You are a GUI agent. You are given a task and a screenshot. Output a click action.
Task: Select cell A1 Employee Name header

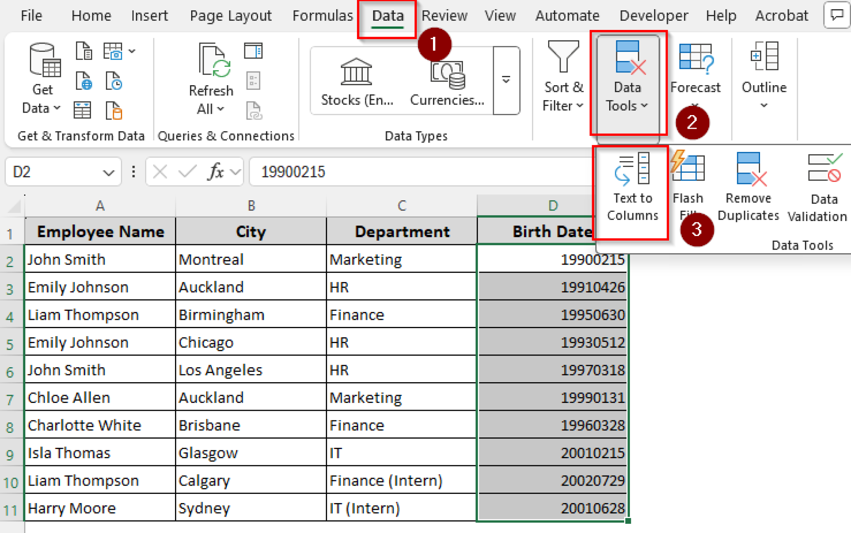coord(100,231)
